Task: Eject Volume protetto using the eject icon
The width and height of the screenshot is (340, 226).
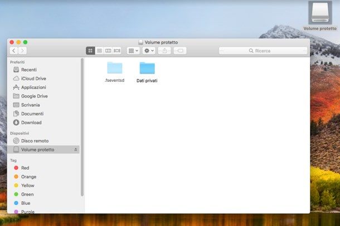Action: tap(76, 150)
